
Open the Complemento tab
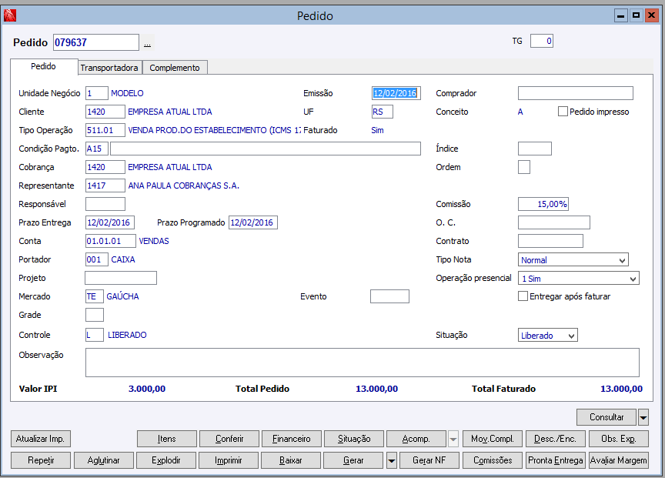(x=174, y=68)
